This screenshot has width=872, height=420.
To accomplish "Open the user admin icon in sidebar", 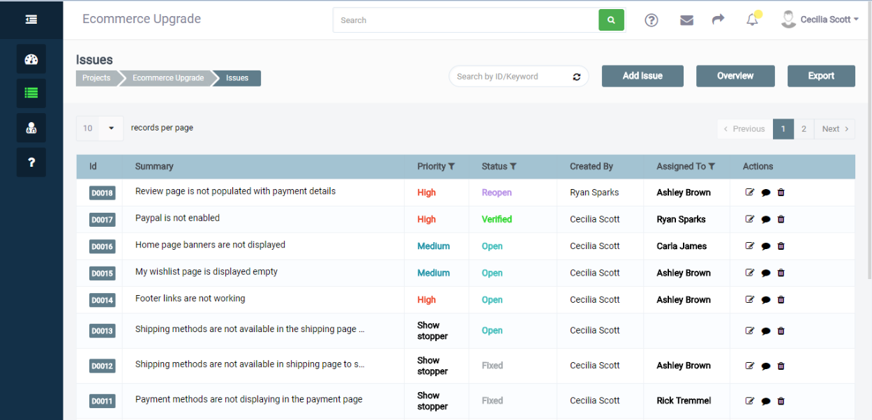I will click(x=31, y=128).
